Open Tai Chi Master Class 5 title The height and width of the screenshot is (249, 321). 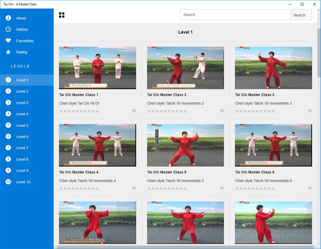pos(167,172)
